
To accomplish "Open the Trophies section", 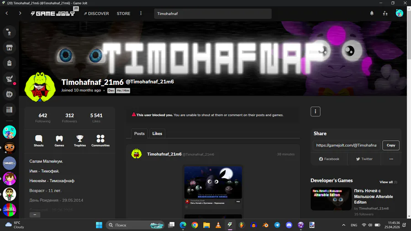I will coord(79,141).
